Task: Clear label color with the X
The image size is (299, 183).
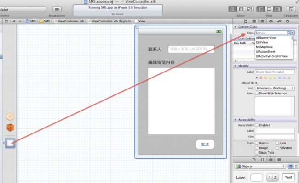Action: point(257,78)
